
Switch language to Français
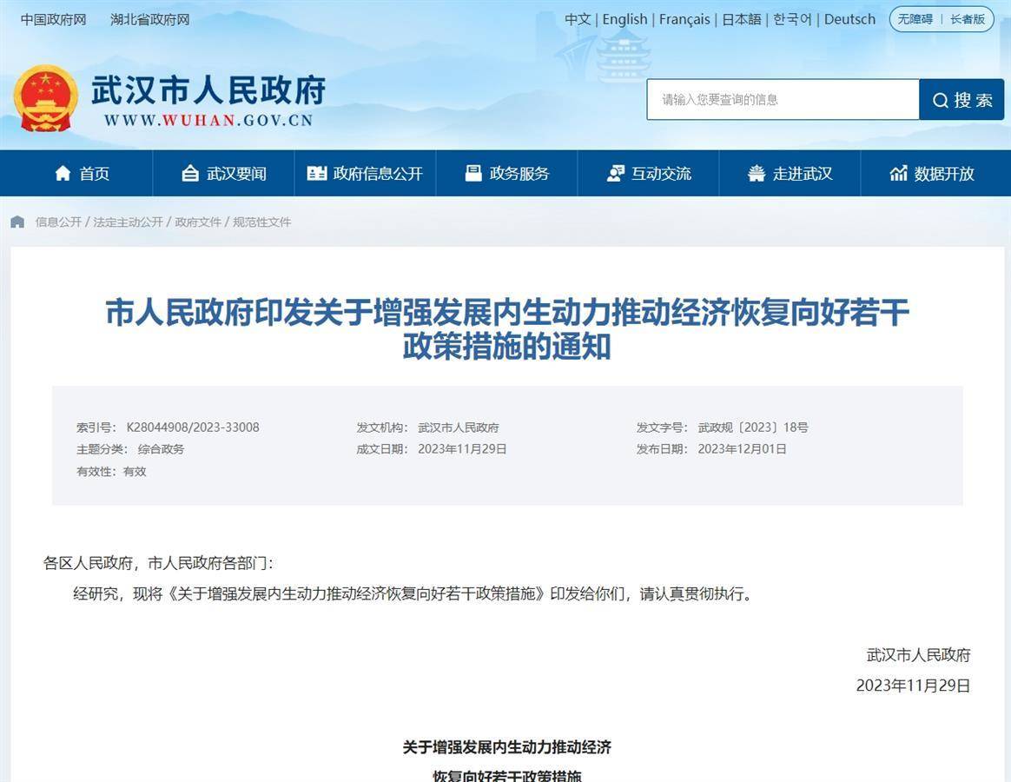684,19
